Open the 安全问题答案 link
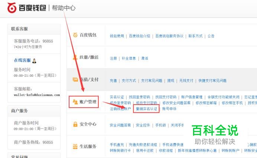 [120, 125]
